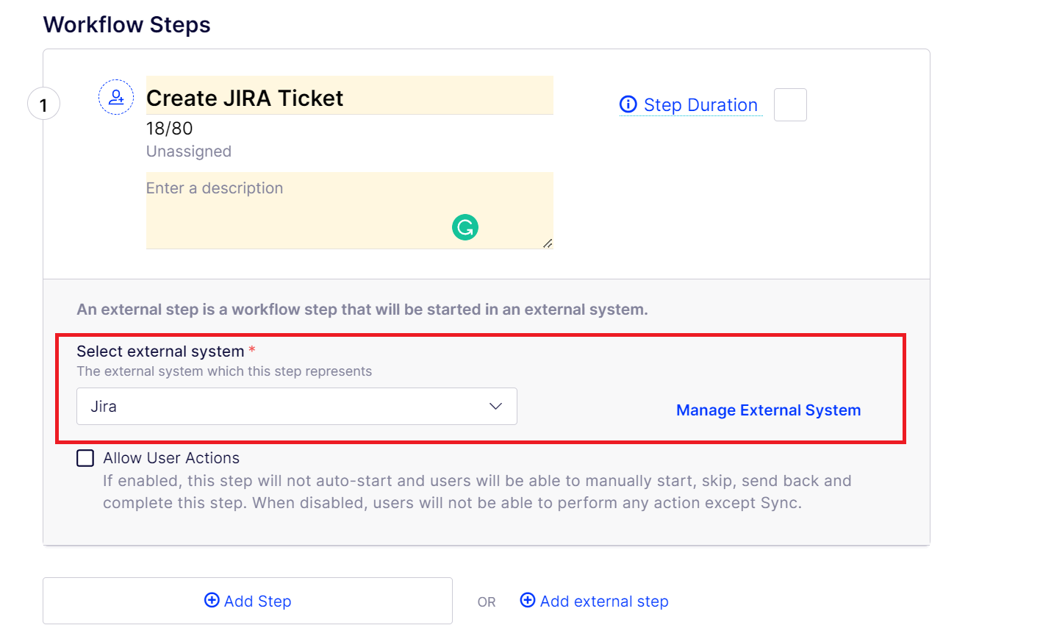Click the Select external system label
The height and width of the screenshot is (639, 1040).
point(160,351)
